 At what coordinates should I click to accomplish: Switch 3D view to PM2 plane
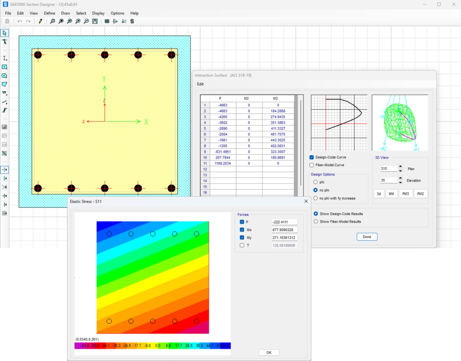(x=421, y=193)
